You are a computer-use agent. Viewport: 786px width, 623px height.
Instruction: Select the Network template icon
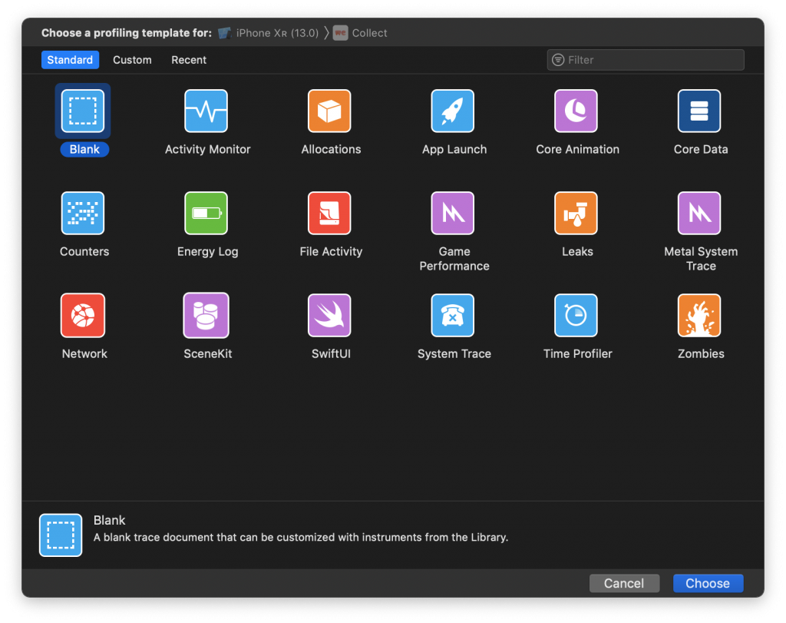pos(84,315)
